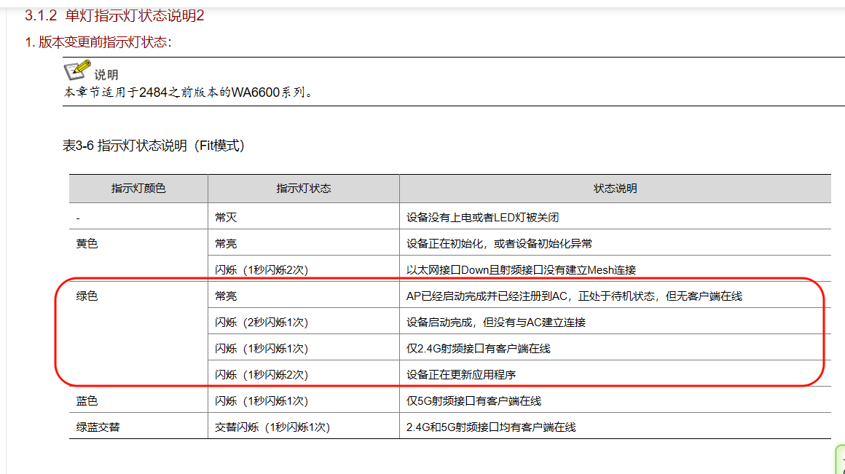
Task: Click the 指示灯颜色 column header
Action: pos(138,189)
